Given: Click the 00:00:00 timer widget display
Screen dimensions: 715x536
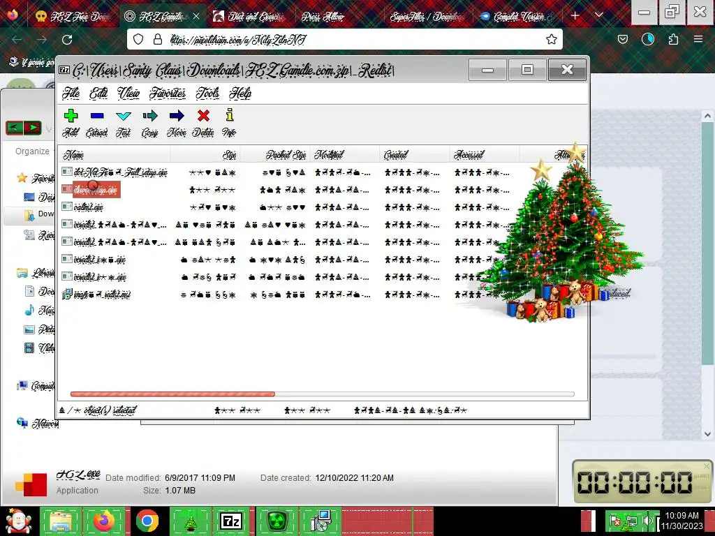Looking at the screenshot, I should [x=635, y=482].
